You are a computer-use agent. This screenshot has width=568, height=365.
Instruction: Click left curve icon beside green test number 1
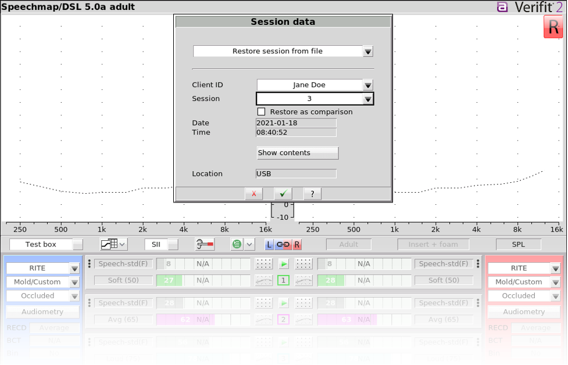click(264, 280)
